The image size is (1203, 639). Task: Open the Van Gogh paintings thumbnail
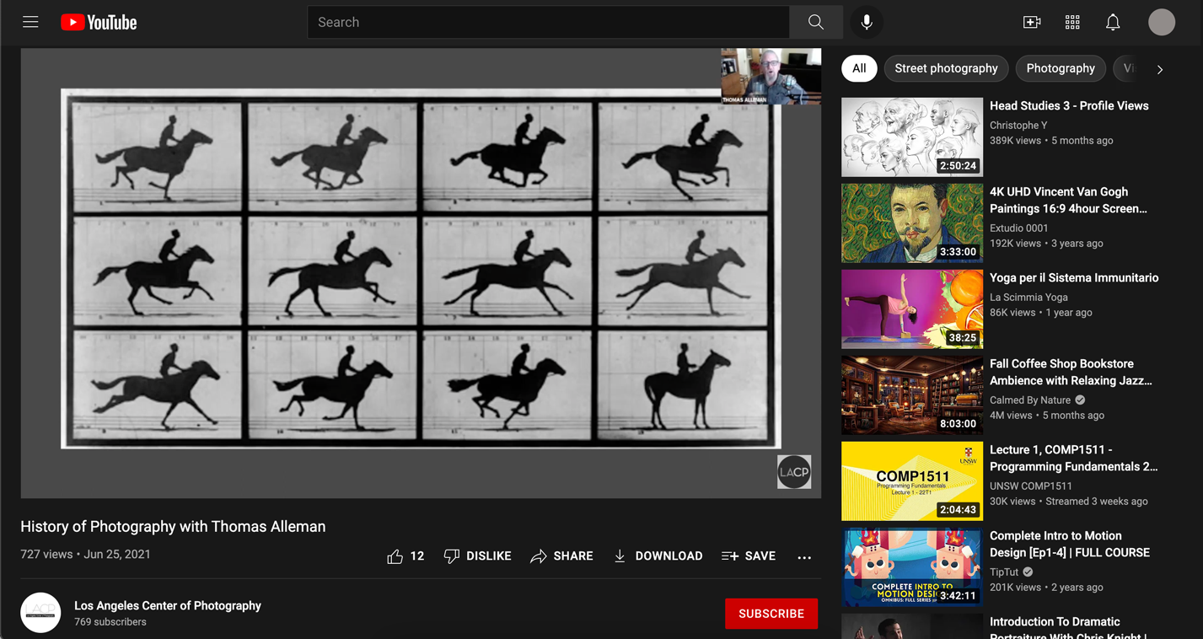(x=912, y=223)
